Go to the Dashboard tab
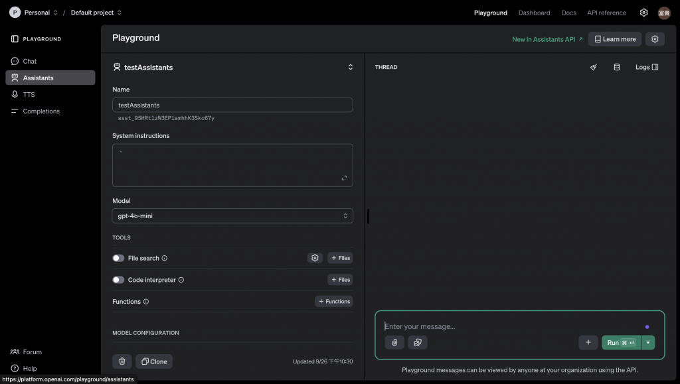 point(534,13)
